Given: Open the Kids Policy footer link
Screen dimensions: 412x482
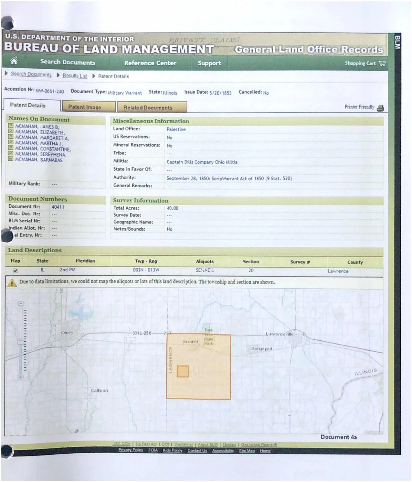Looking at the screenshot, I should point(173,450).
